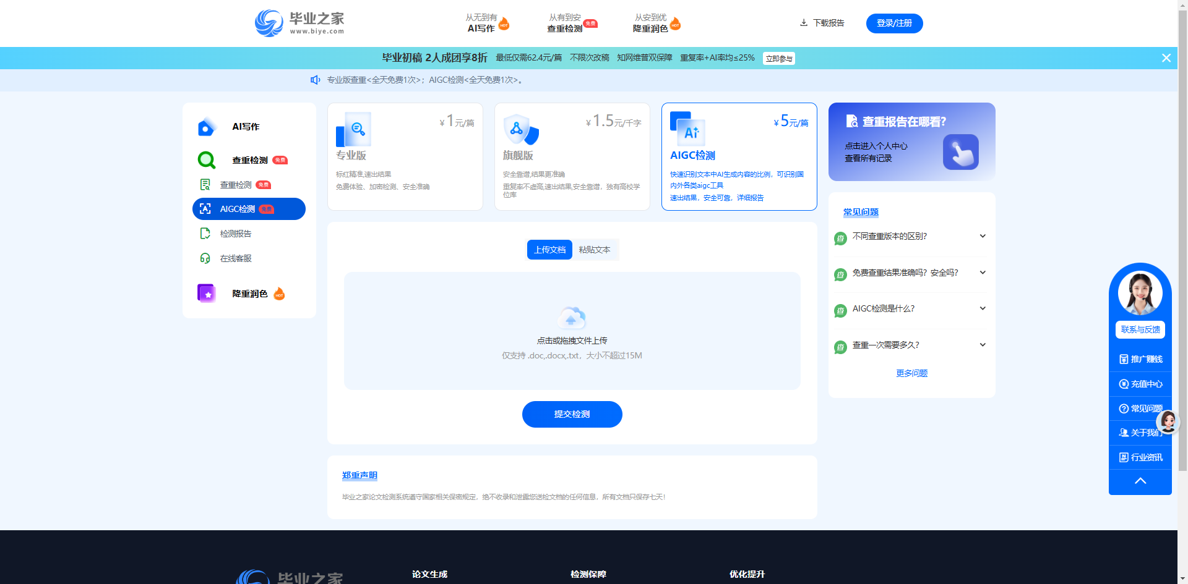Open 推广赚钱 in the floating sidebar
This screenshot has height=584, width=1188.
(x=1140, y=359)
